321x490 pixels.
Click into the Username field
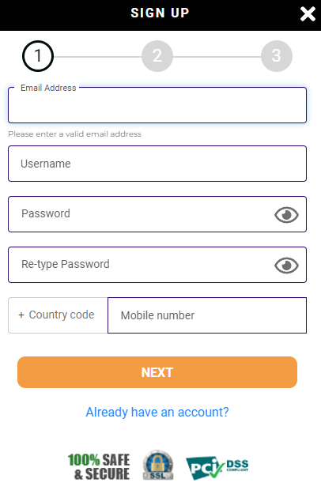click(x=157, y=164)
